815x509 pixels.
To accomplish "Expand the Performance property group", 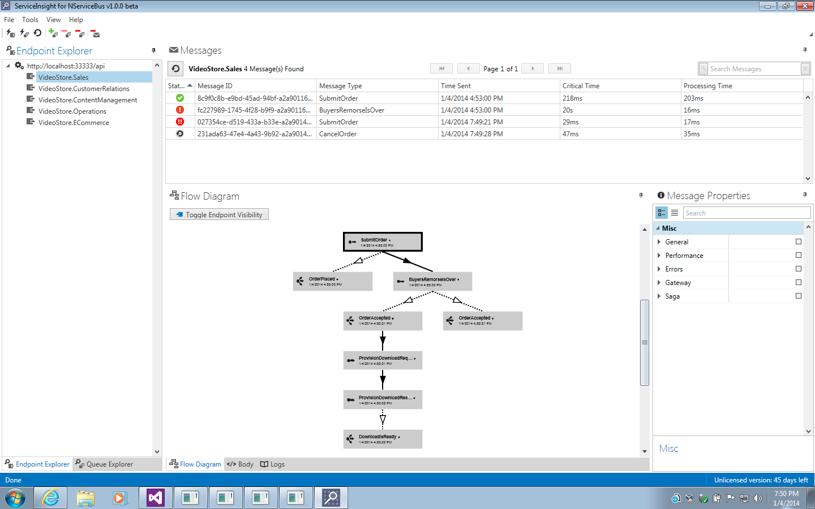I will (x=659, y=255).
